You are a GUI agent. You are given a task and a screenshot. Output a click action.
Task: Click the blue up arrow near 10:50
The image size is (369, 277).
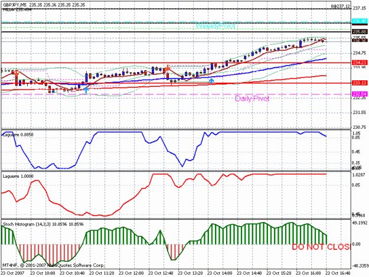click(86, 90)
